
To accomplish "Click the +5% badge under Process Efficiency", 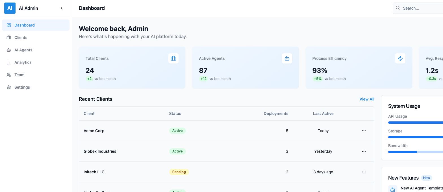I will 318,79.
